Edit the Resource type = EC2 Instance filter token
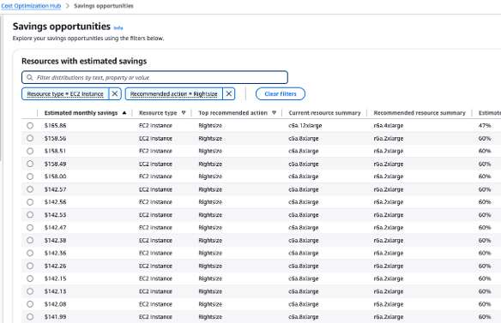The width and height of the screenshot is (501, 323). pos(65,94)
